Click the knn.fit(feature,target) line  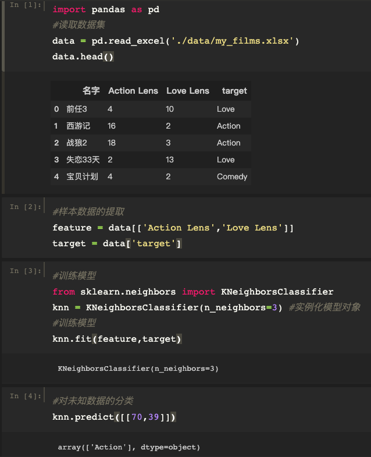117,339
